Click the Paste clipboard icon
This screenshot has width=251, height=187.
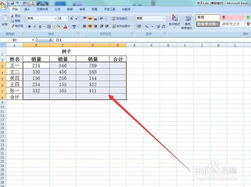coord(5,18)
